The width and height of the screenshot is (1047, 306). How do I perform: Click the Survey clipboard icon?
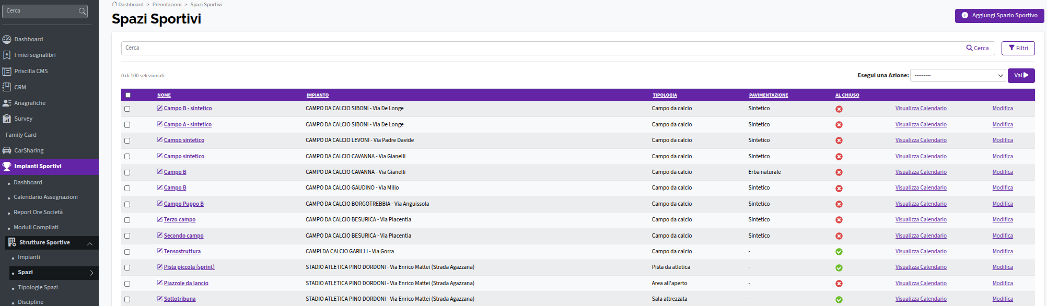(7, 119)
